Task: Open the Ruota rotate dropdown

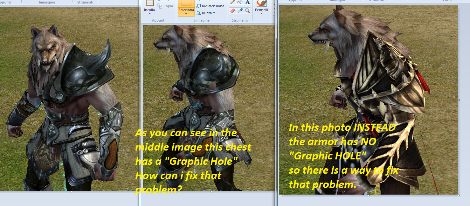Action: (205, 13)
